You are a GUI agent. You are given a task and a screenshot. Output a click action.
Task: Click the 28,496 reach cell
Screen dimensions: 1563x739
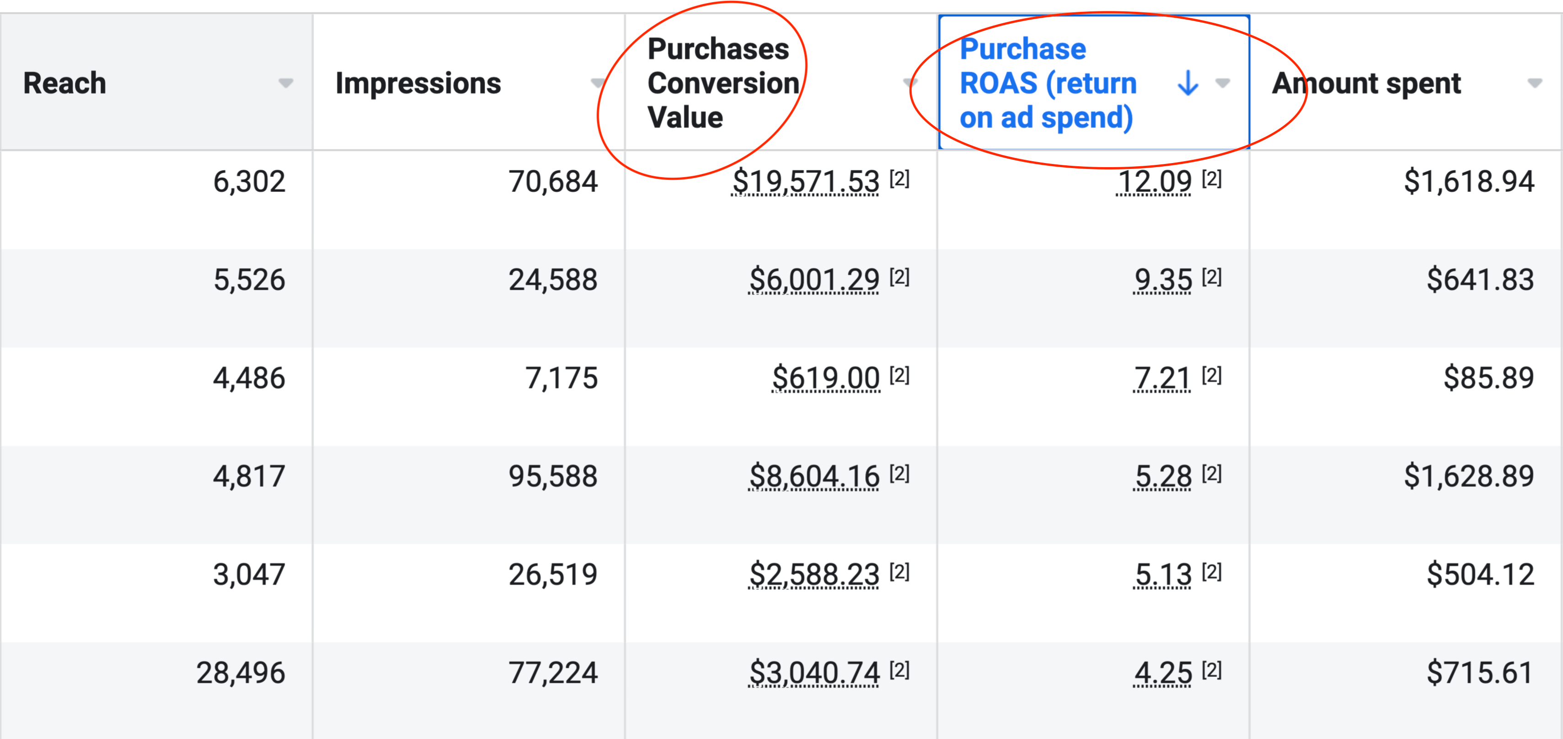[x=240, y=673]
